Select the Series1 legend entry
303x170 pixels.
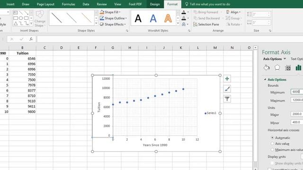(210, 113)
